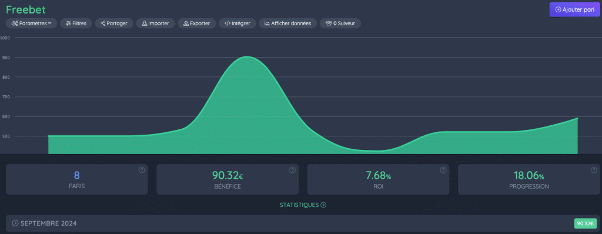Click the Freebet title

point(26,10)
